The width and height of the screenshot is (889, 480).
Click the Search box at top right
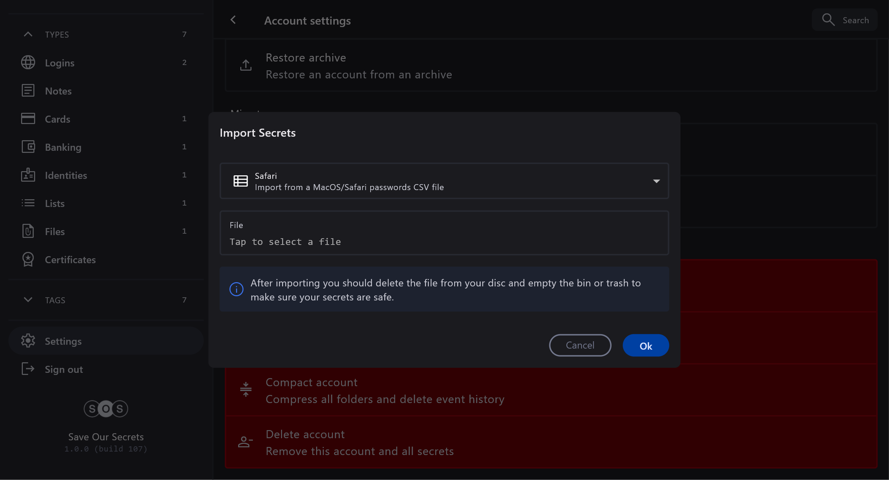point(845,20)
